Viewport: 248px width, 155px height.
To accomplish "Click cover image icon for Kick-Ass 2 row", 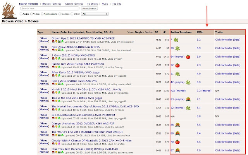I will pyautogui.click(x=59, y=50).
